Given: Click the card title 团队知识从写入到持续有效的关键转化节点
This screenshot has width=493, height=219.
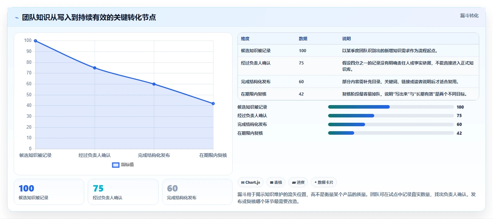Looking at the screenshot, I should tap(89, 18).
